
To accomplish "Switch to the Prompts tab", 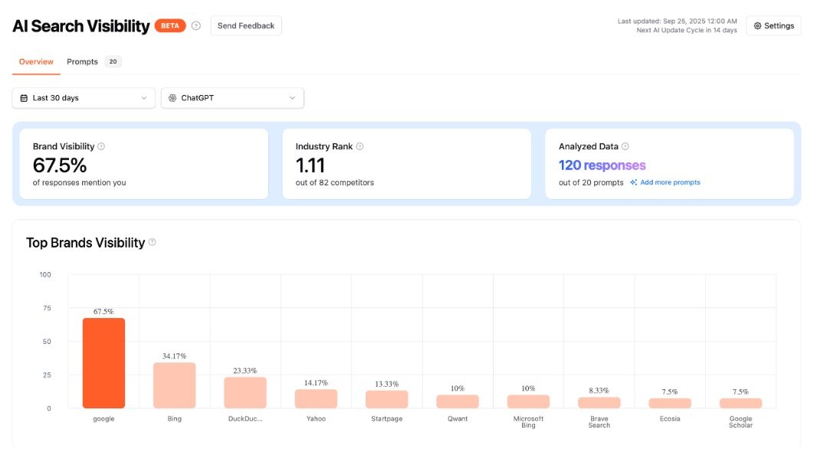I will pos(82,61).
